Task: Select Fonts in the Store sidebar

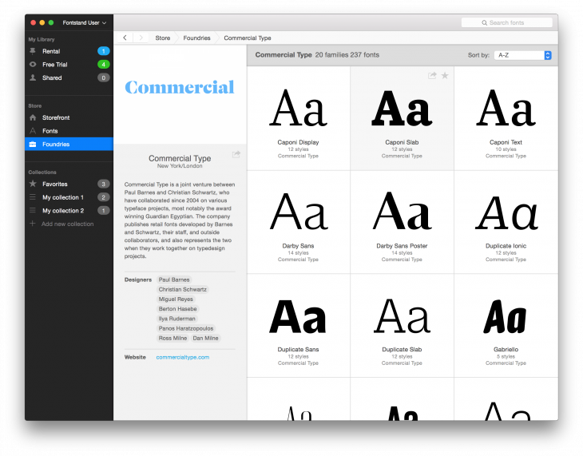Action: (50, 131)
